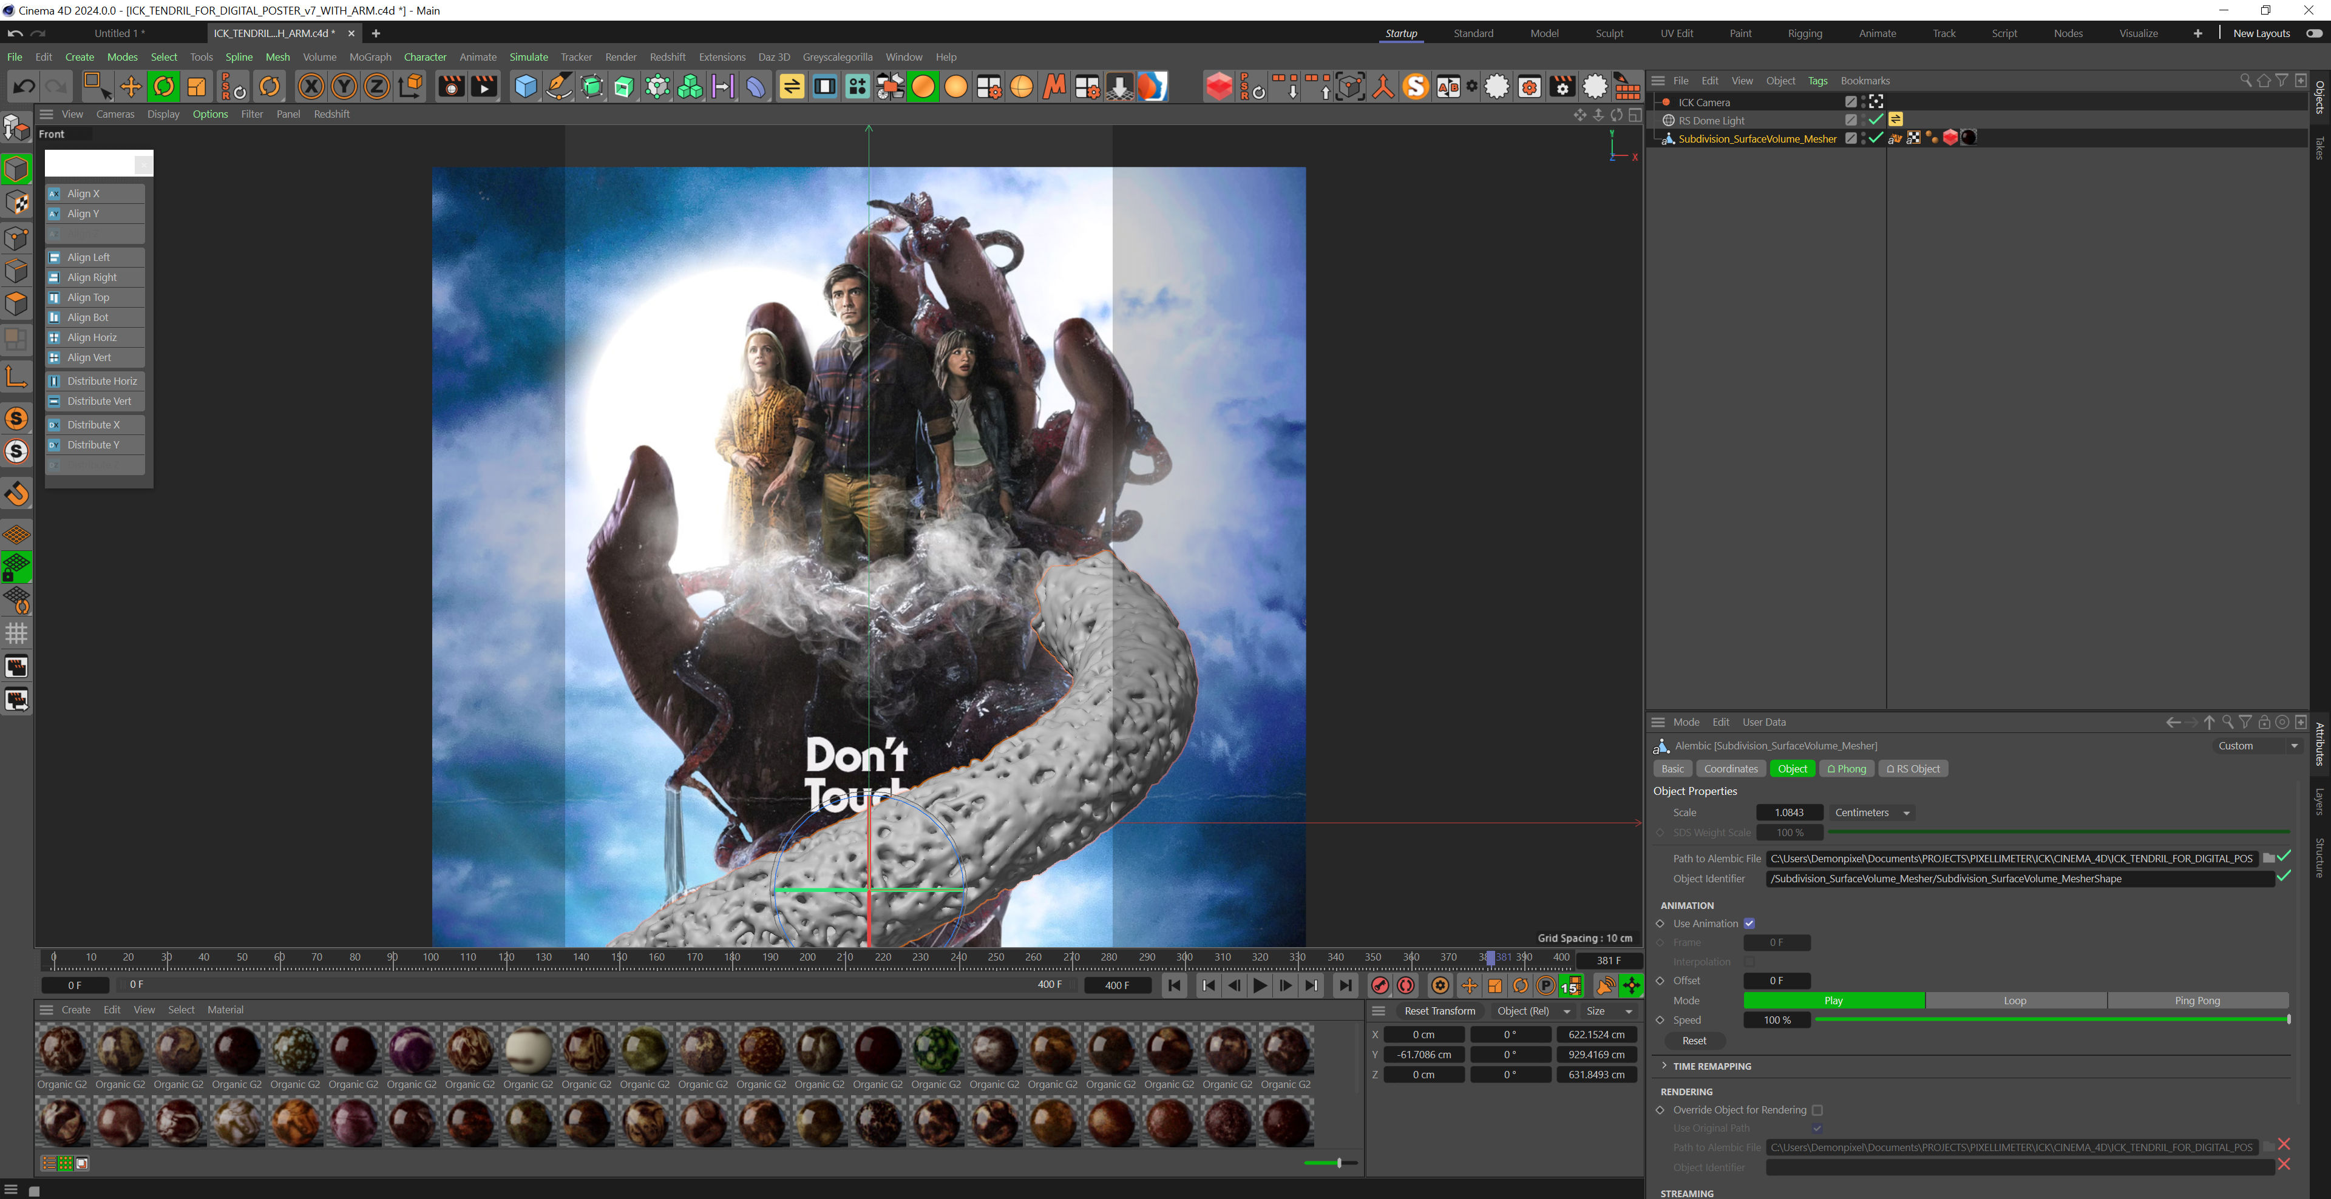Select the Move tool
The height and width of the screenshot is (1199, 2331).
click(x=131, y=87)
